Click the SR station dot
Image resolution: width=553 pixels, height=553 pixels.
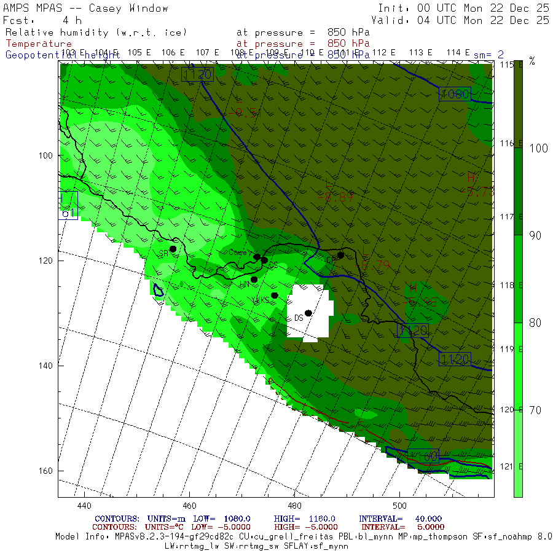[173, 249]
